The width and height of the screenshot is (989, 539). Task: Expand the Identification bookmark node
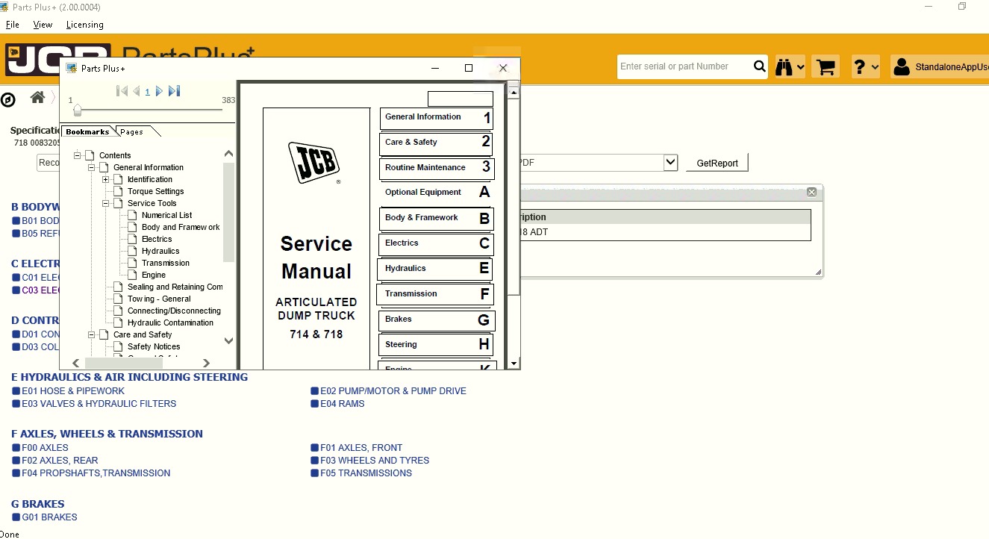pyautogui.click(x=106, y=179)
